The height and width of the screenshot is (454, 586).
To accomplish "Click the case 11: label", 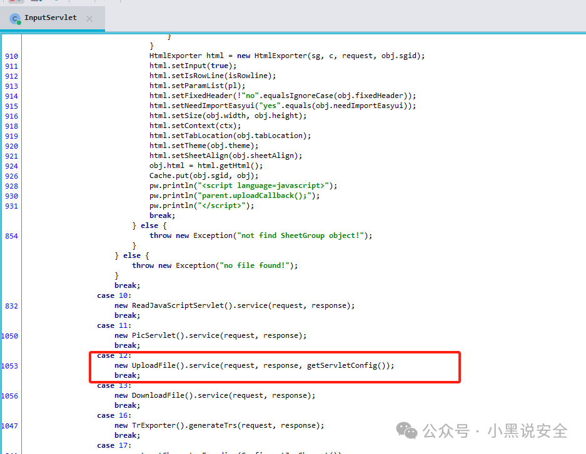I will tap(114, 325).
